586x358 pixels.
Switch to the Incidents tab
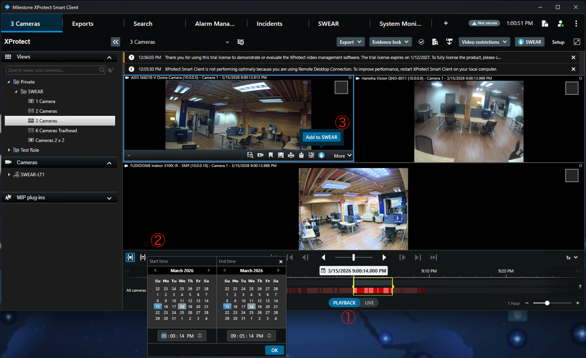pyautogui.click(x=269, y=24)
